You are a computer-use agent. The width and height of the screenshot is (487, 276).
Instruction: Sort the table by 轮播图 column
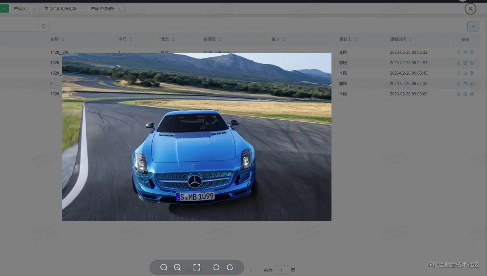(220, 39)
